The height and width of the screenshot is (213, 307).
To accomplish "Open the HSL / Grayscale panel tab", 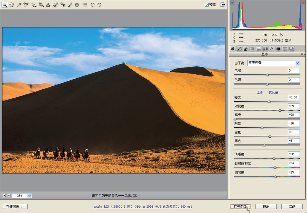I will tap(252, 49).
